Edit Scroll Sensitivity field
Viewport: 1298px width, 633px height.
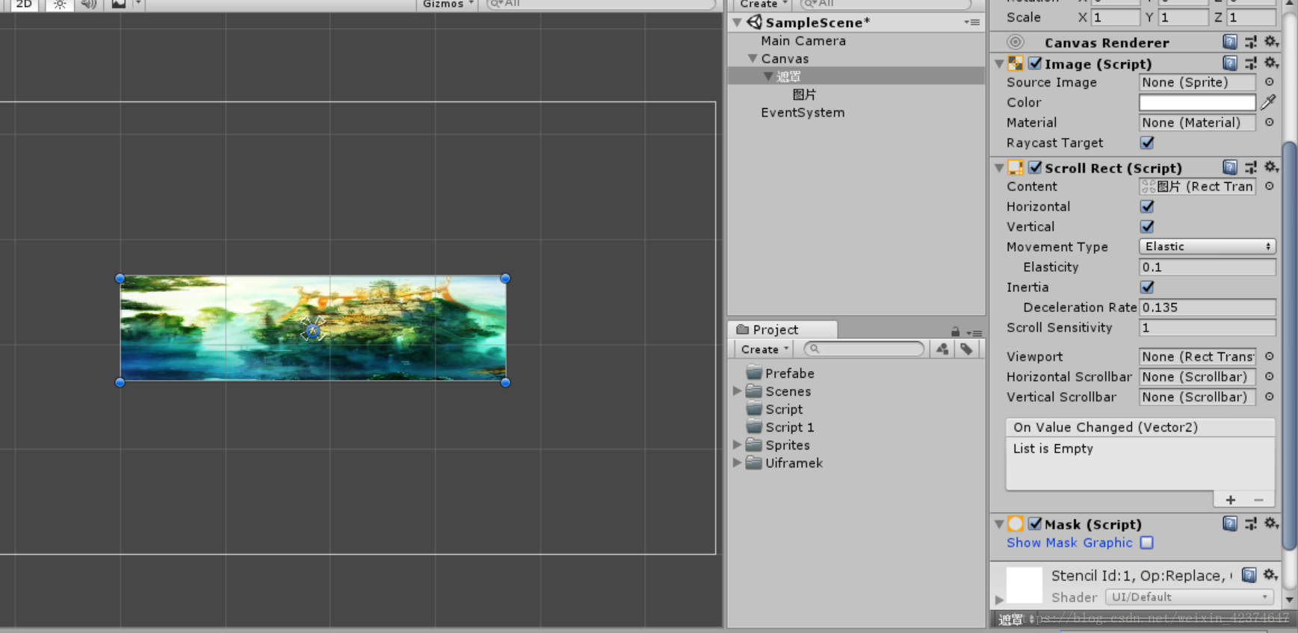[1207, 328]
